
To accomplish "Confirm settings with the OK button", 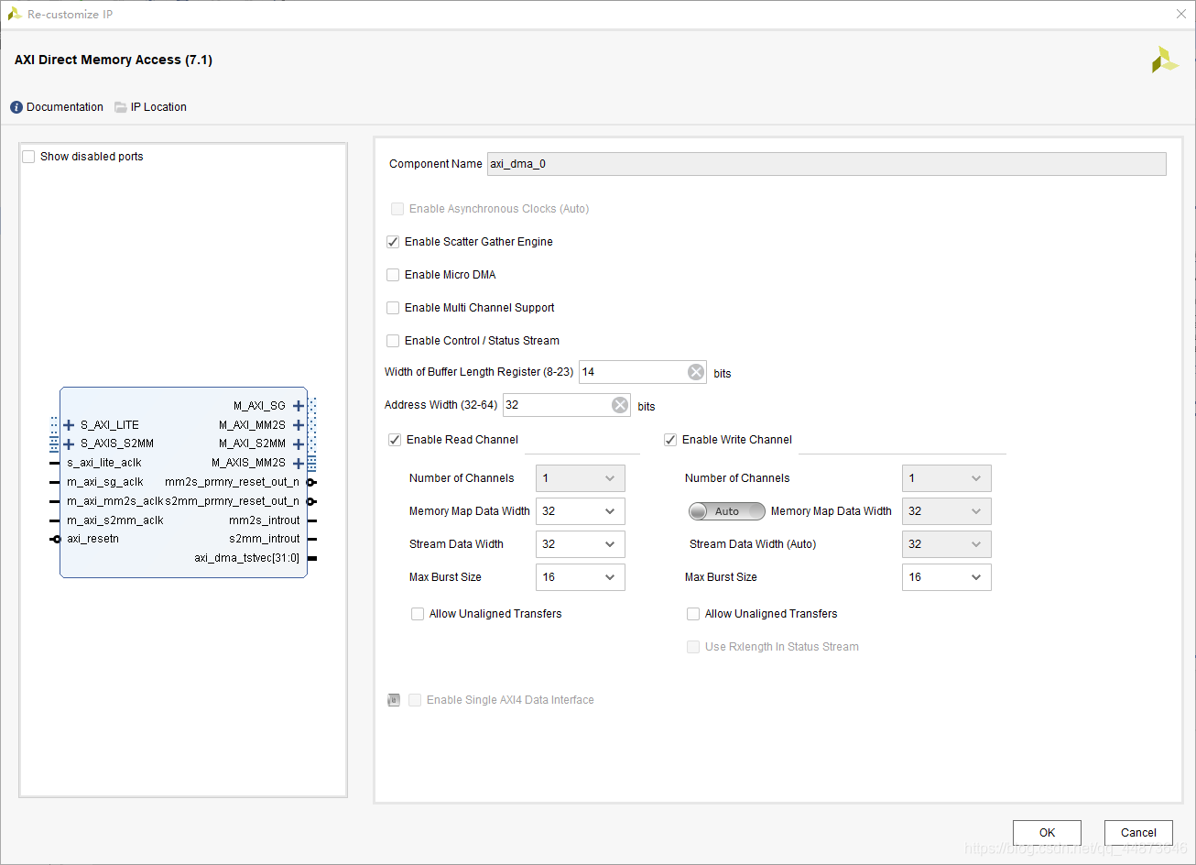I will click(x=1047, y=833).
